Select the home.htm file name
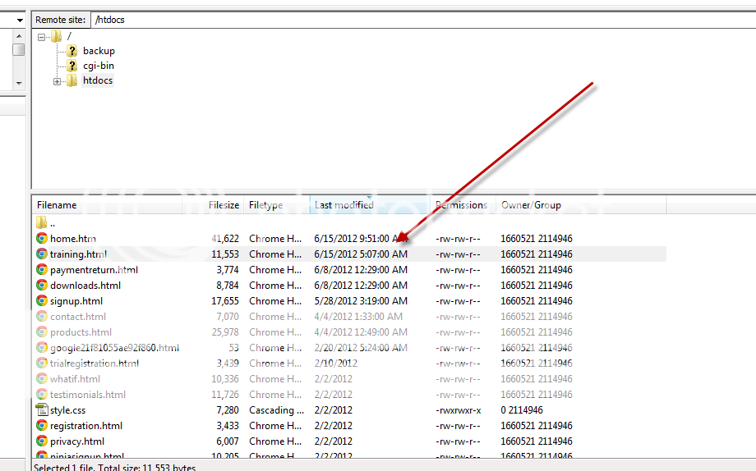The height and width of the screenshot is (471, 756). (73, 239)
